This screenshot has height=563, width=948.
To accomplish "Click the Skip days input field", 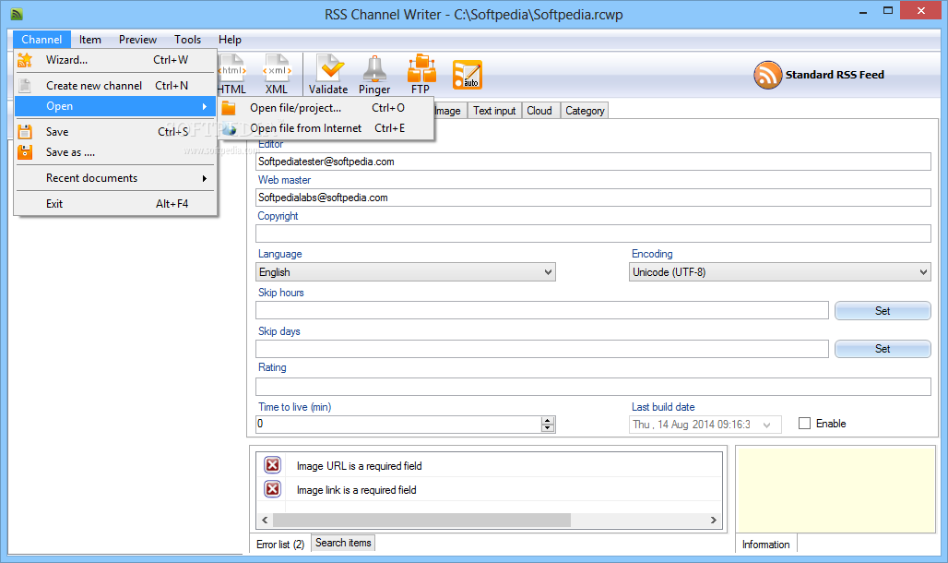I will tap(542, 349).
